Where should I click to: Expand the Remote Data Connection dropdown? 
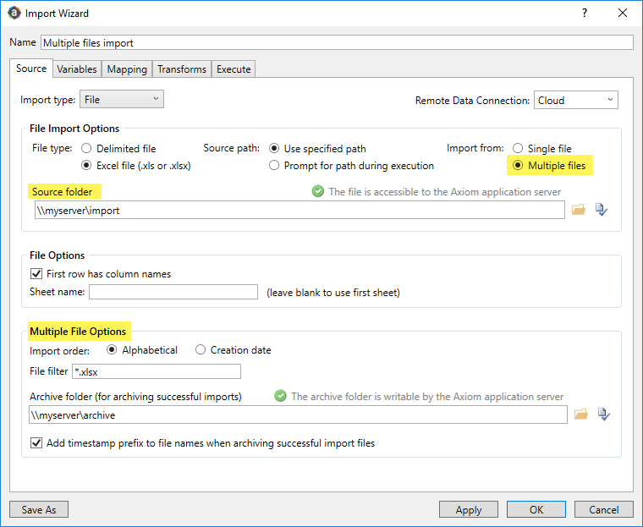(576, 100)
